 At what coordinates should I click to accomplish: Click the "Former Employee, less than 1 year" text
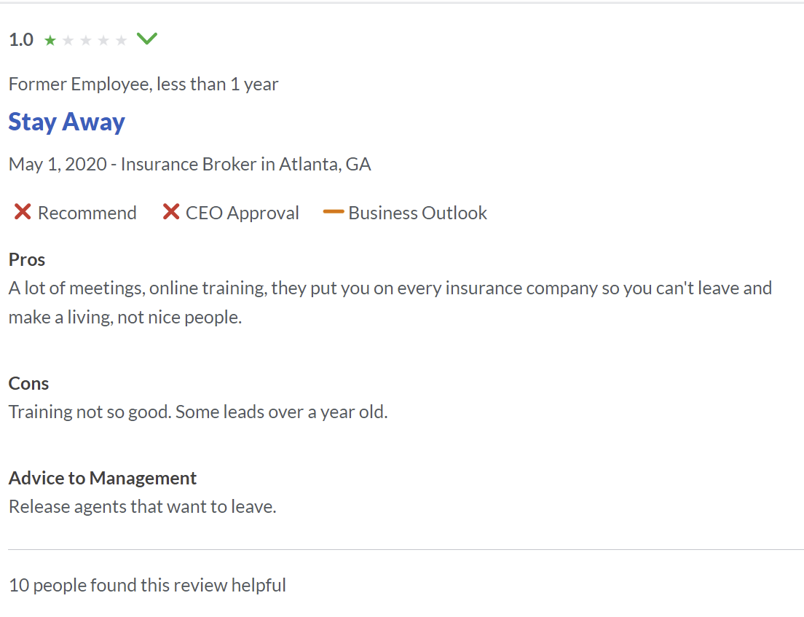coord(143,85)
